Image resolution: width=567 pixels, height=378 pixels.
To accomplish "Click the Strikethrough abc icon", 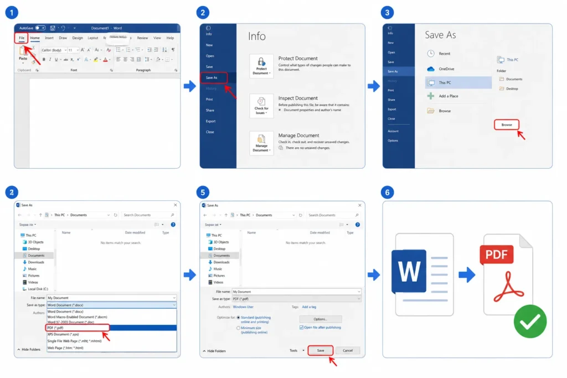I will 66,59.
